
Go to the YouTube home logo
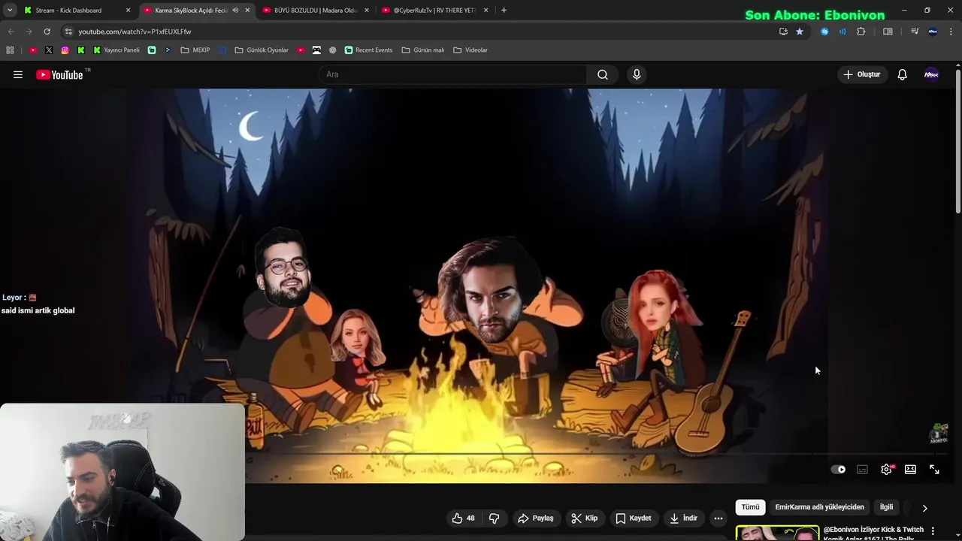click(x=60, y=74)
